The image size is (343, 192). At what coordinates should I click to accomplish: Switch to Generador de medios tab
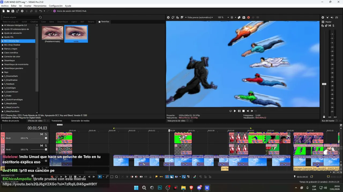(80, 121)
